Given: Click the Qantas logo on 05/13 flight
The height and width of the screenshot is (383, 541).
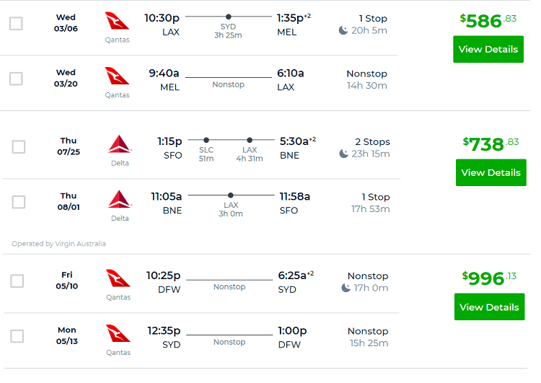Looking at the screenshot, I should [118, 334].
